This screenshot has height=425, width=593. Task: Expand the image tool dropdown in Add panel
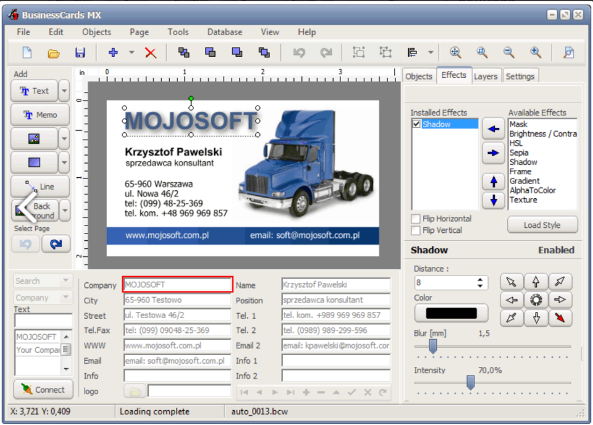64,139
